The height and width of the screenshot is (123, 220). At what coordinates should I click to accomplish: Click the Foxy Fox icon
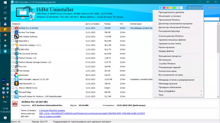point(16,66)
